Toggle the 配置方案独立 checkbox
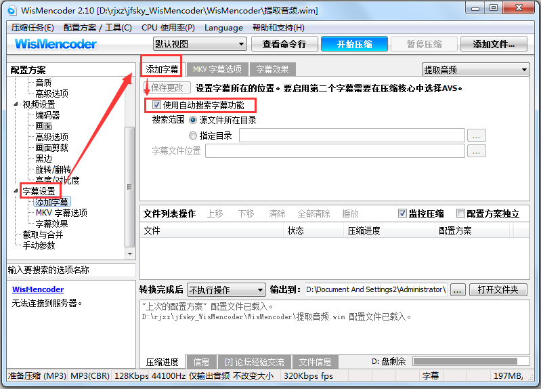 pos(460,213)
